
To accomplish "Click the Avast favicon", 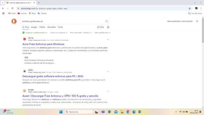I will pos(24,91).
